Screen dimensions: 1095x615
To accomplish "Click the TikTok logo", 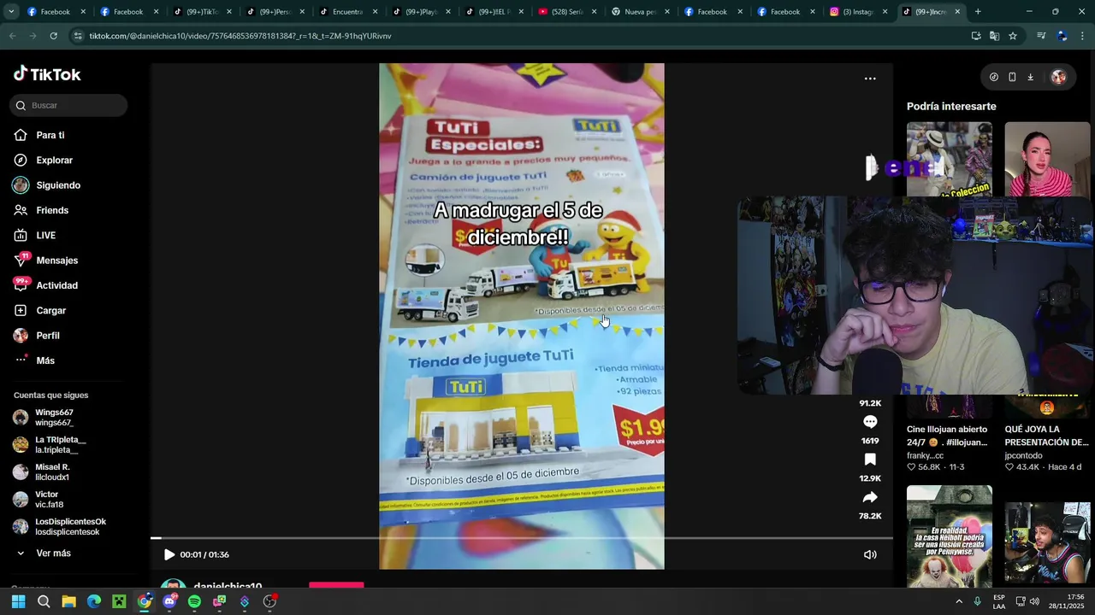I will click(x=47, y=74).
